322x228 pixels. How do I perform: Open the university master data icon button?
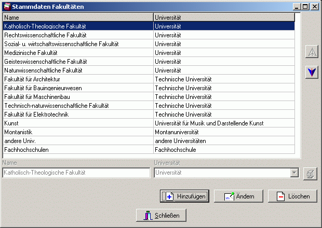tap(310, 174)
